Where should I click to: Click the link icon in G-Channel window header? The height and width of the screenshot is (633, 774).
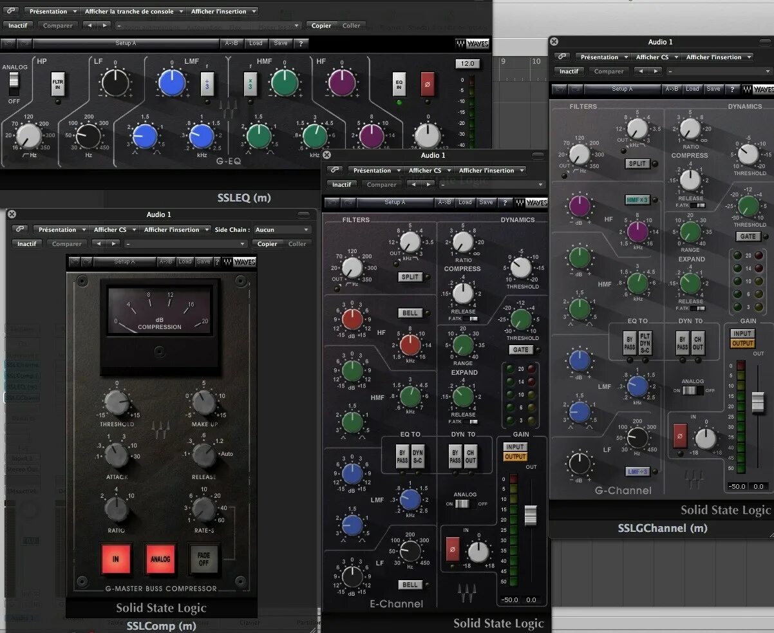tap(561, 57)
